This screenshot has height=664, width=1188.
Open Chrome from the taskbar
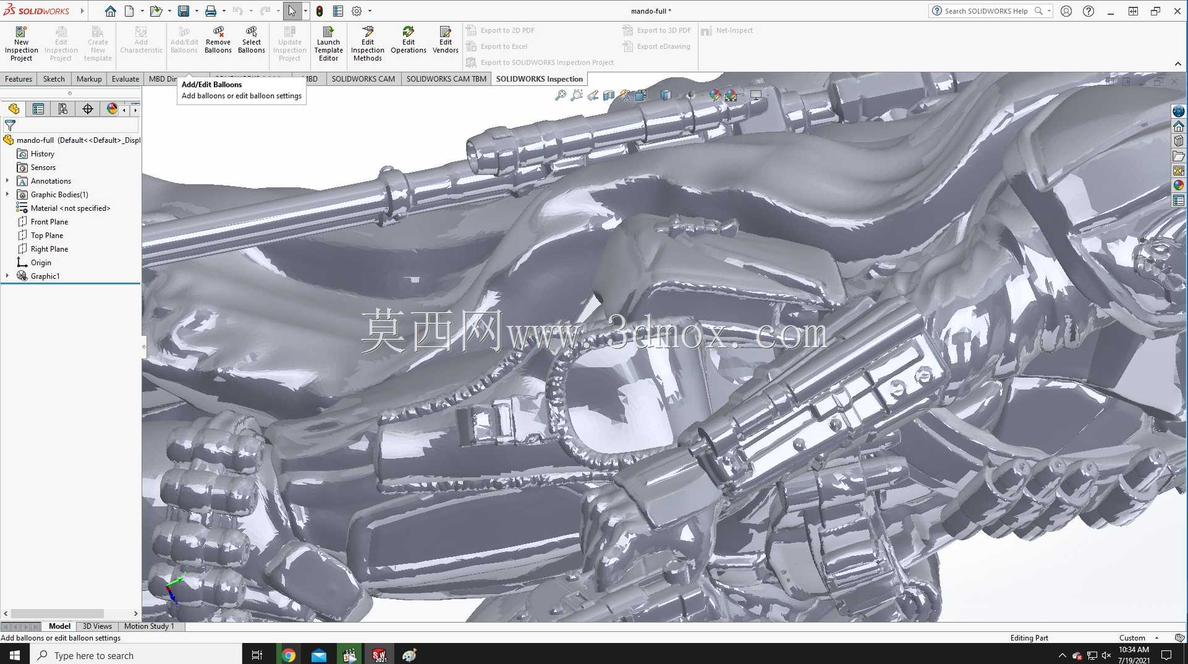pyautogui.click(x=289, y=655)
